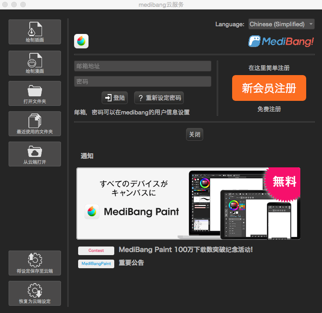The height and width of the screenshot is (313, 322).
Task: Click the 在这里简单注册 text
Action: (x=269, y=68)
